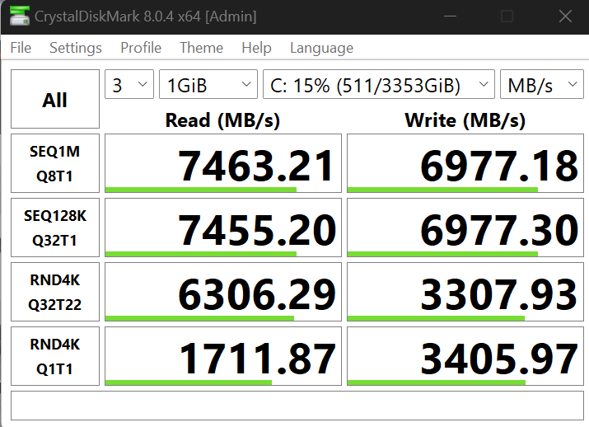Open the Theme menu
Image resolution: width=589 pixels, height=427 pixels.
(x=201, y=48)
